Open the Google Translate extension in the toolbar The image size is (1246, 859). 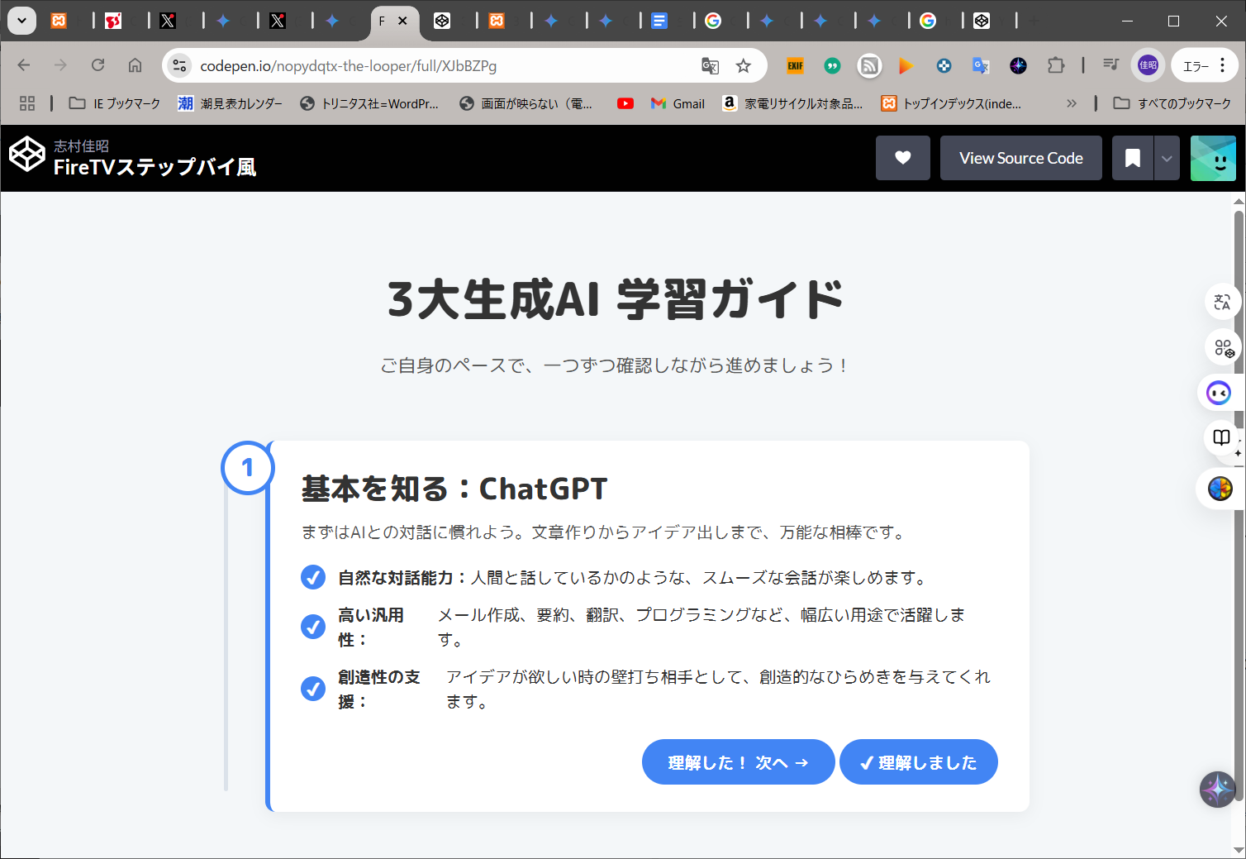tap(981, 66)
